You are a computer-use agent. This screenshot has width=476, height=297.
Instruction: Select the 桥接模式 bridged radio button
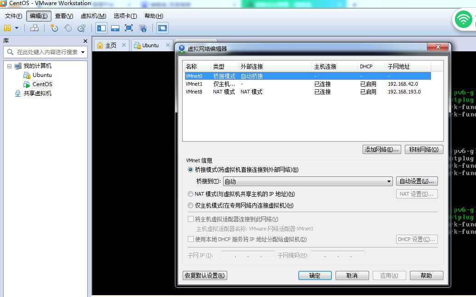[190, 170]
